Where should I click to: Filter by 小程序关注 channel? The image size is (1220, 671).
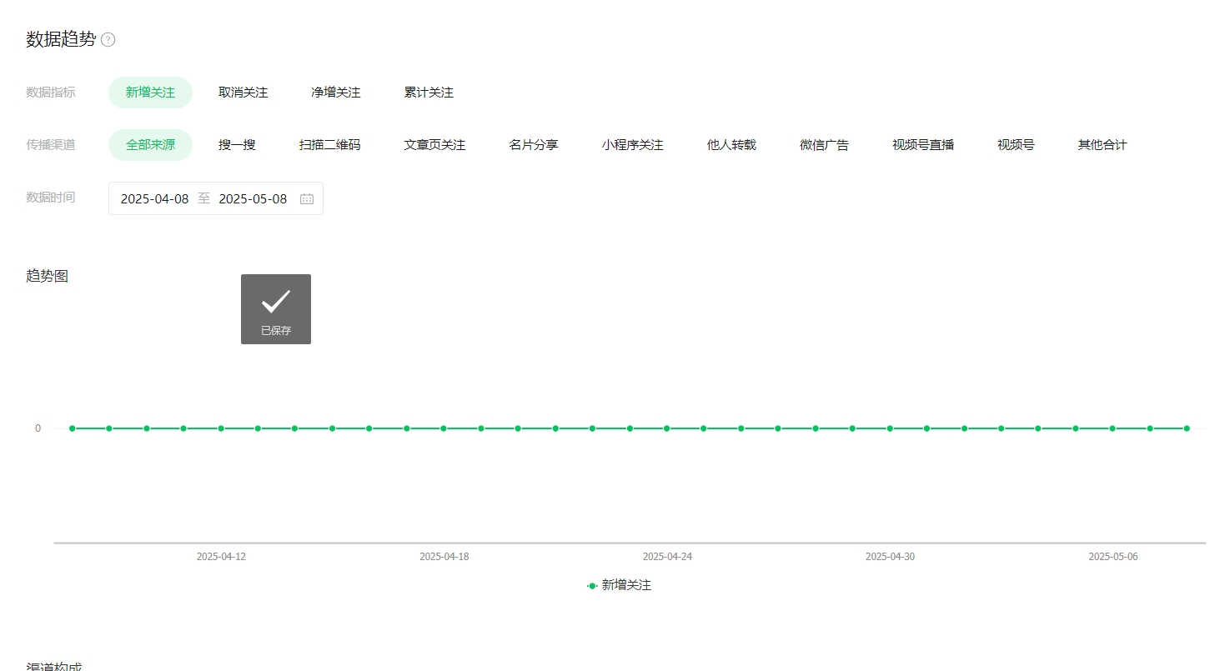(633, 145)
